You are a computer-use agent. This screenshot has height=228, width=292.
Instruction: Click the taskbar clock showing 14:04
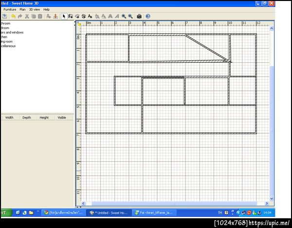click(267, 212)
